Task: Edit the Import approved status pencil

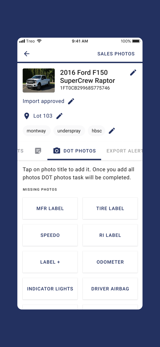Action: pyautogui.click(x=71, y=101)
